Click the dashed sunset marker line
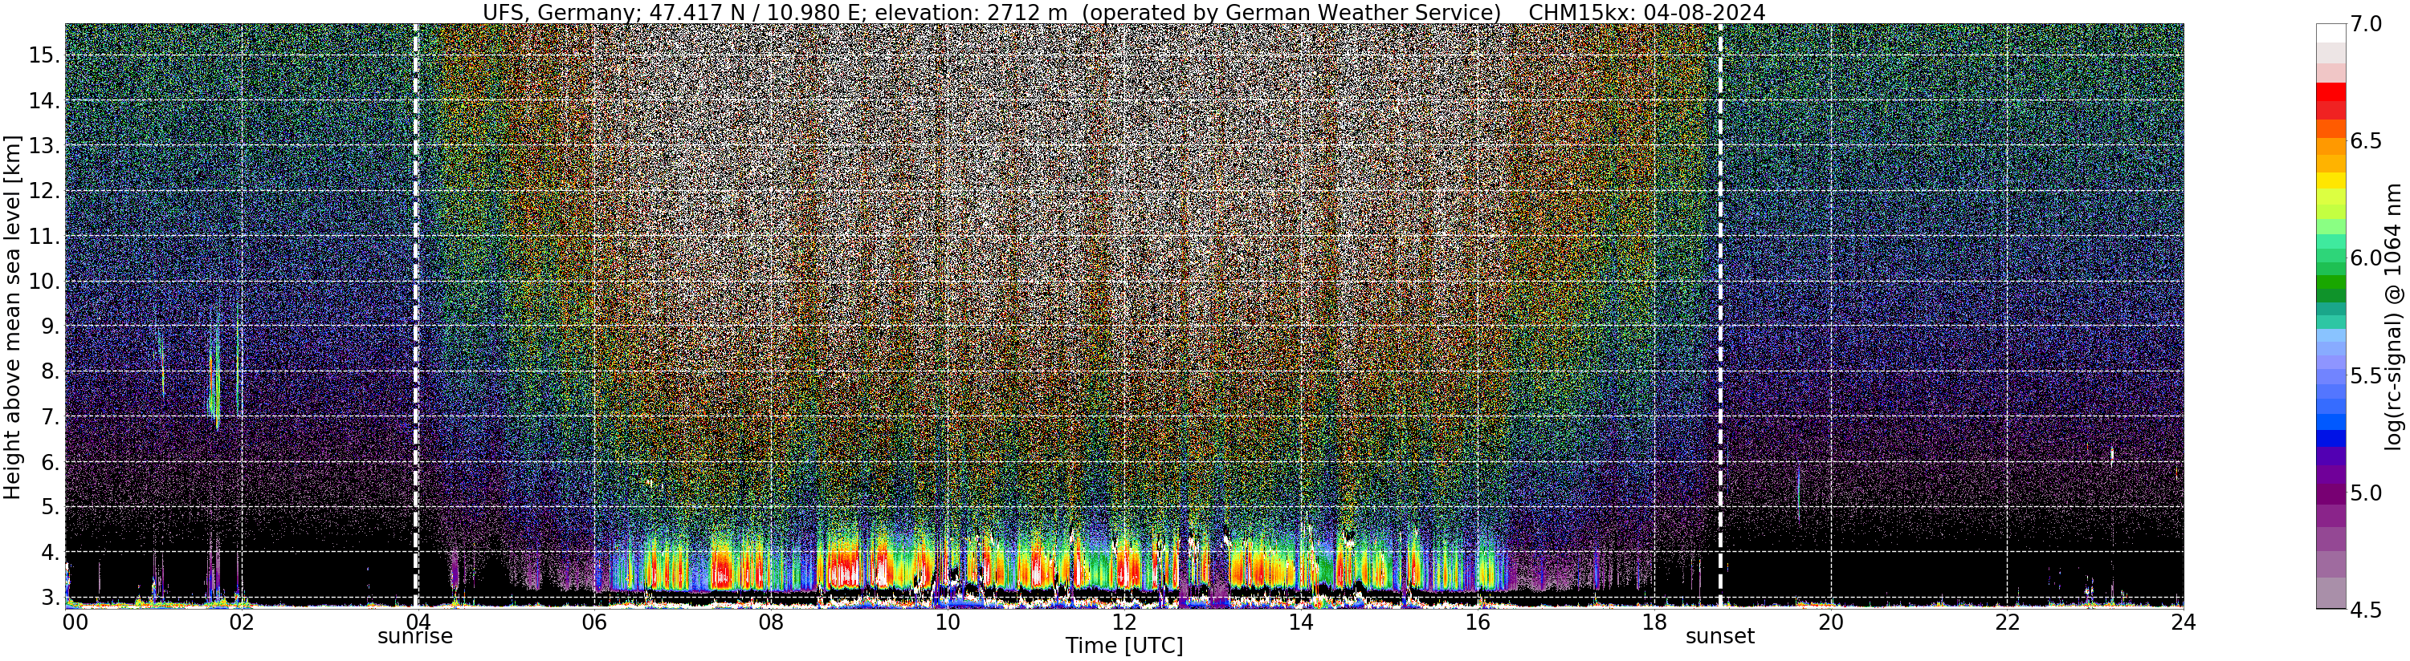 [1720, 315]
